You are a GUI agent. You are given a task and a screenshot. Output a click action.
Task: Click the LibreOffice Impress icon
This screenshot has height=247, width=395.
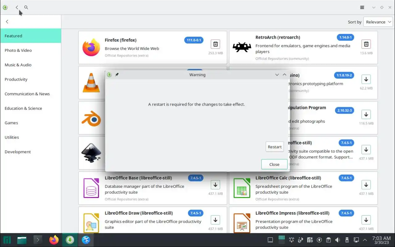pyautogui.click(x=242, y=223)
